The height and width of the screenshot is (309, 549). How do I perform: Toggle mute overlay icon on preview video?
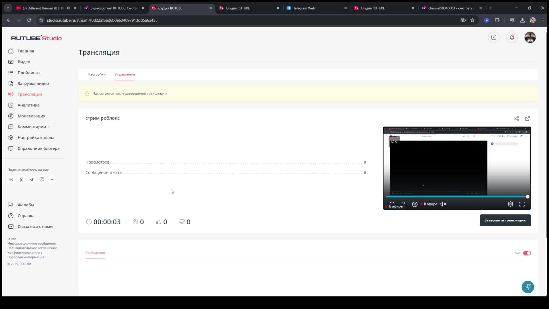point(394,142)
